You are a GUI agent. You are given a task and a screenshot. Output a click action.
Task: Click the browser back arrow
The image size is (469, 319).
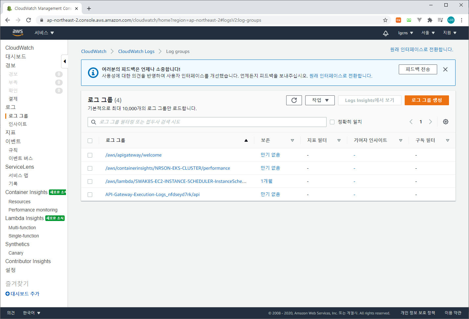click(8, 20)
